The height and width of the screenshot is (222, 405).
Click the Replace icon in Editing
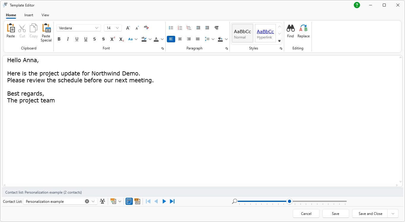coord(303,28)
